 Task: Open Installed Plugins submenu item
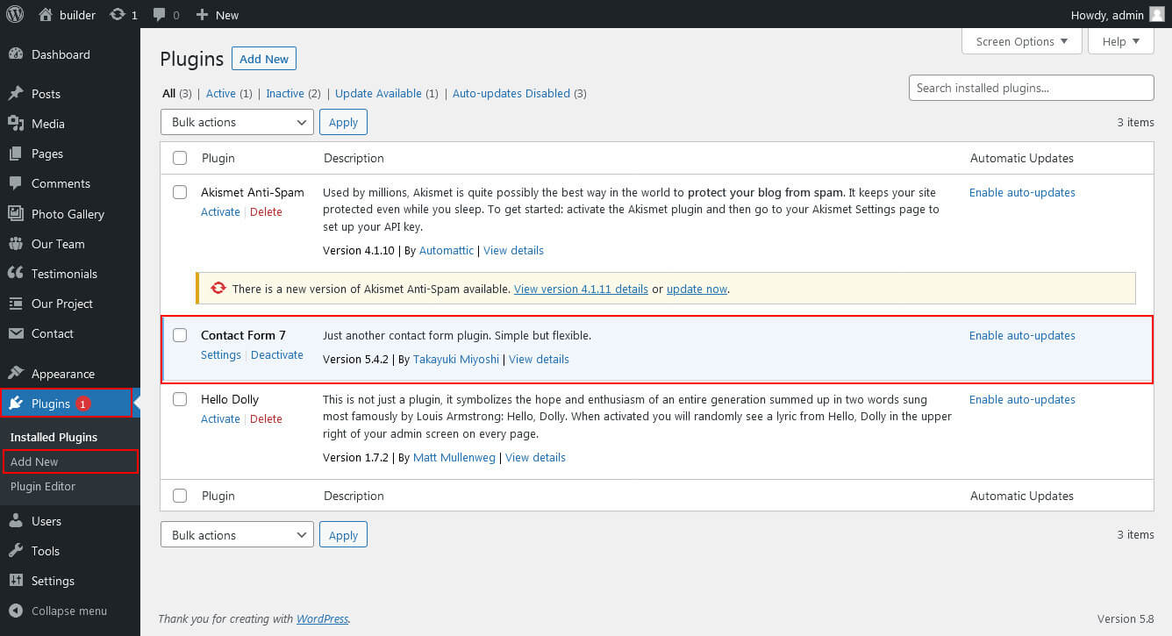point(54,437)
